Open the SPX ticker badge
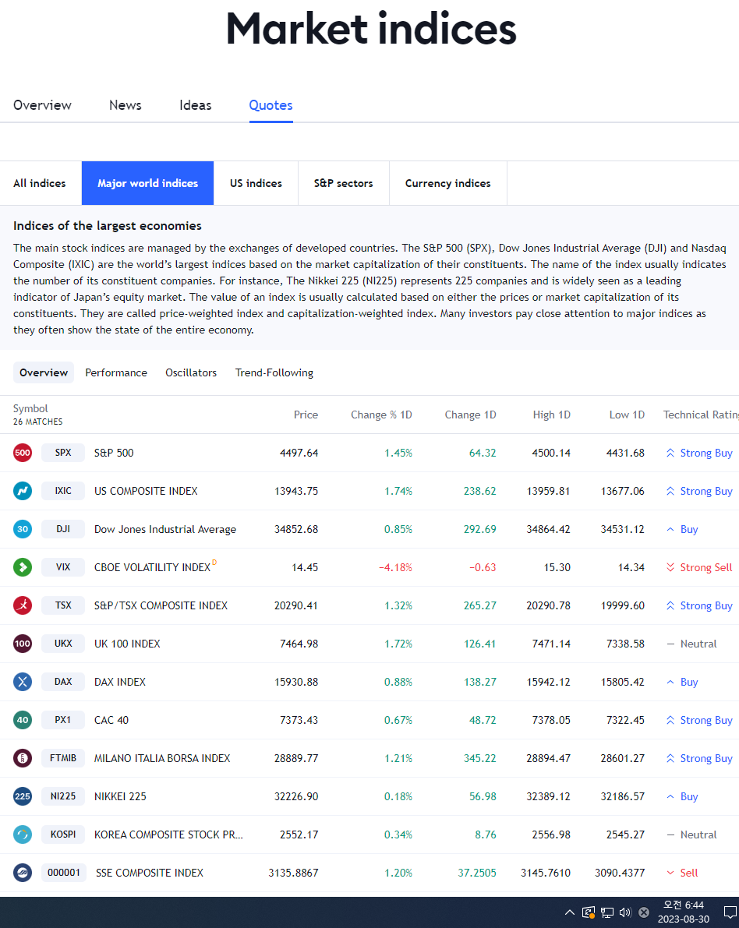This screenshot has width=739, height=928. coord(63,453)
